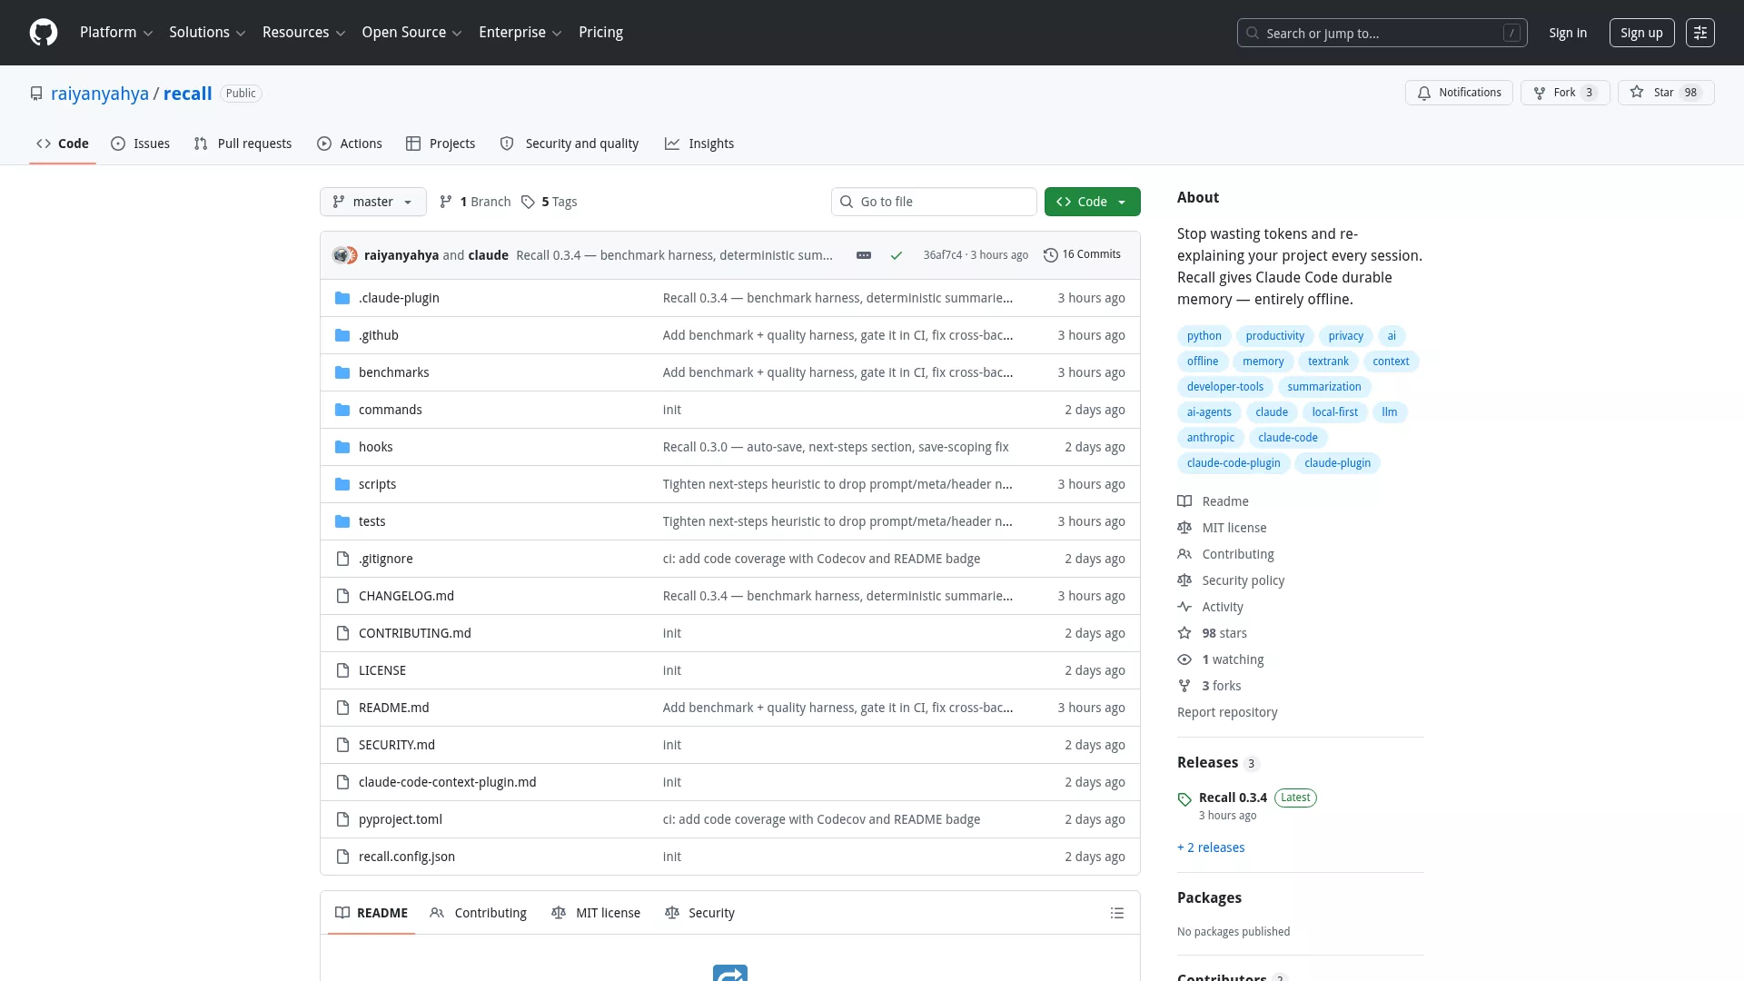Click the GitHub logo icon
The height and width of the screenshot is (981, 1744).
(44, 33)
